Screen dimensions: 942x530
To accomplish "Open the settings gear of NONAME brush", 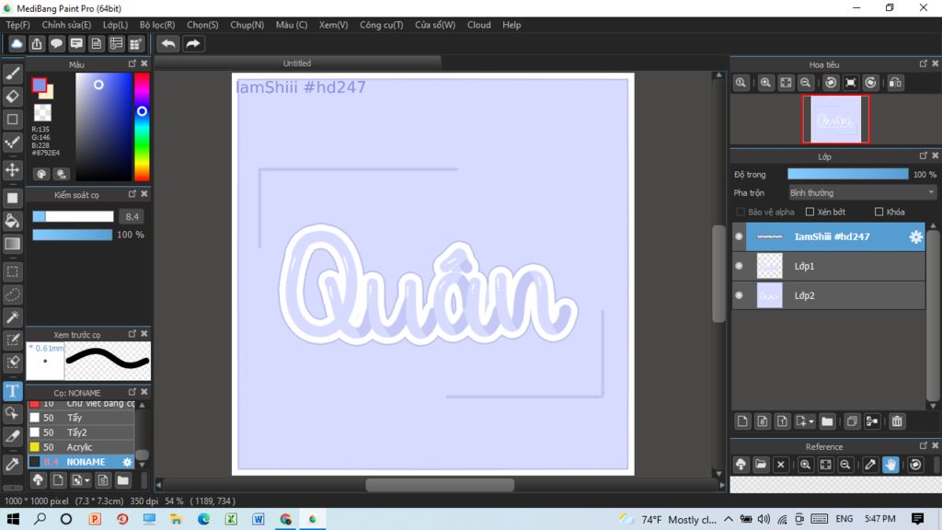I will (x=127, y=462).
